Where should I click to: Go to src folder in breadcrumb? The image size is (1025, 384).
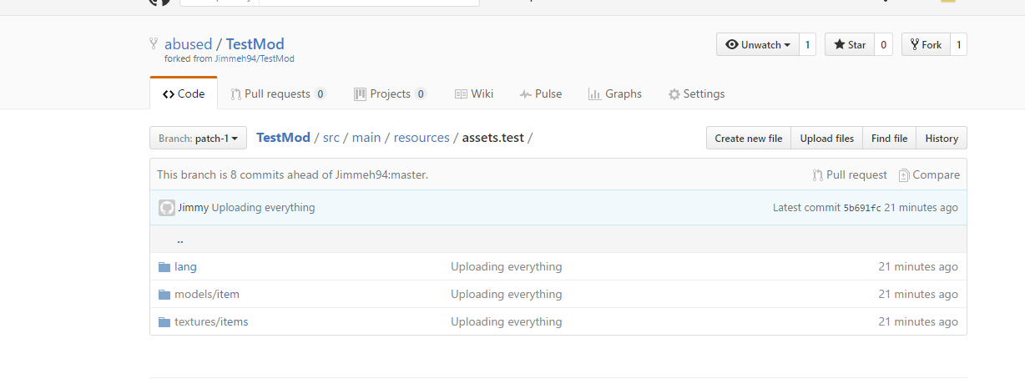[x=331, y=138]
